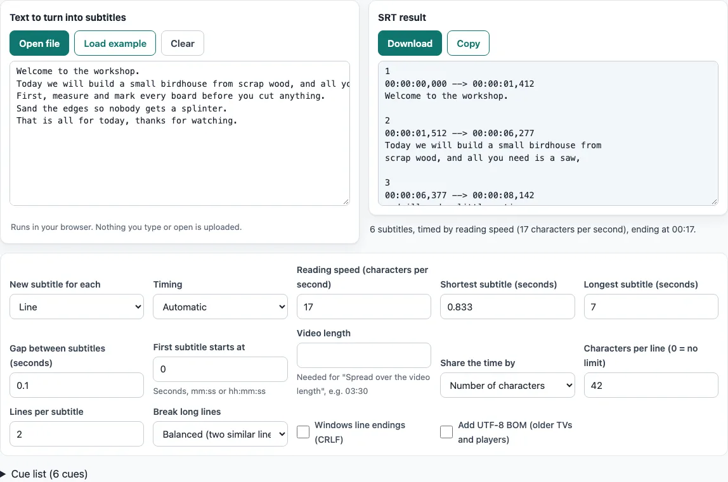Click the timestamp '00:00:06,377 --> 00:00:08,142'

(460, 195)
